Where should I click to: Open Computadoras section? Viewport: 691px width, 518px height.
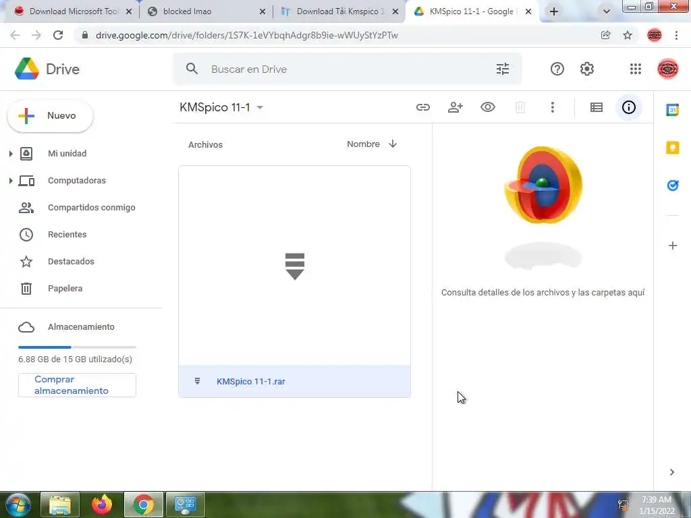pos(77,180)
